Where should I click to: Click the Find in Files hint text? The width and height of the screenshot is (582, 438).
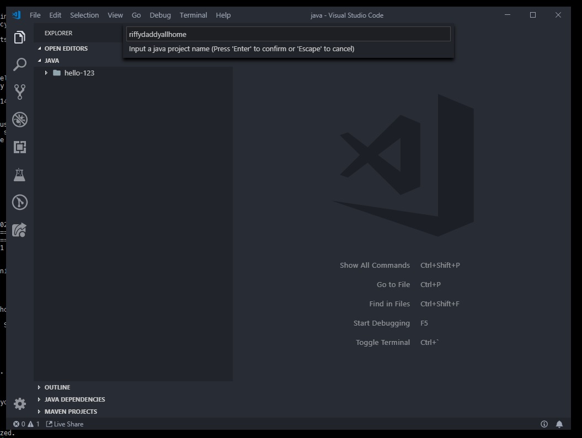pos(389,304)
